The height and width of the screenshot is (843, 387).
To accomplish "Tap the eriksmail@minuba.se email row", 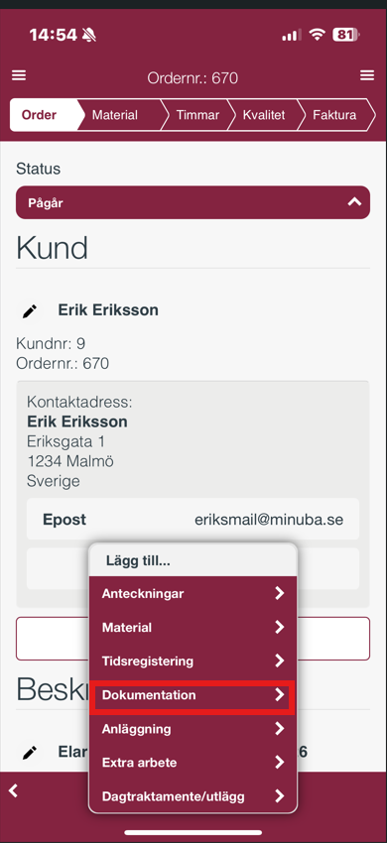I will [193, 520].
